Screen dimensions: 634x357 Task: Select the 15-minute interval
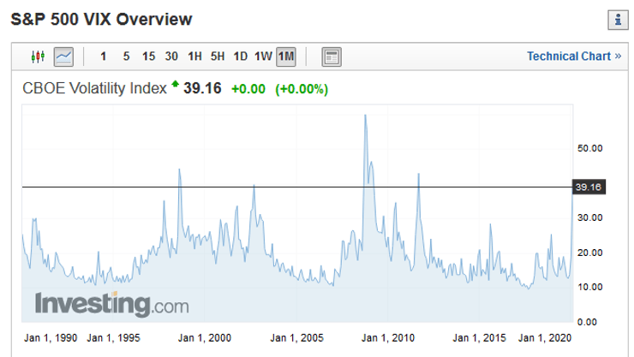click(148, 57)
